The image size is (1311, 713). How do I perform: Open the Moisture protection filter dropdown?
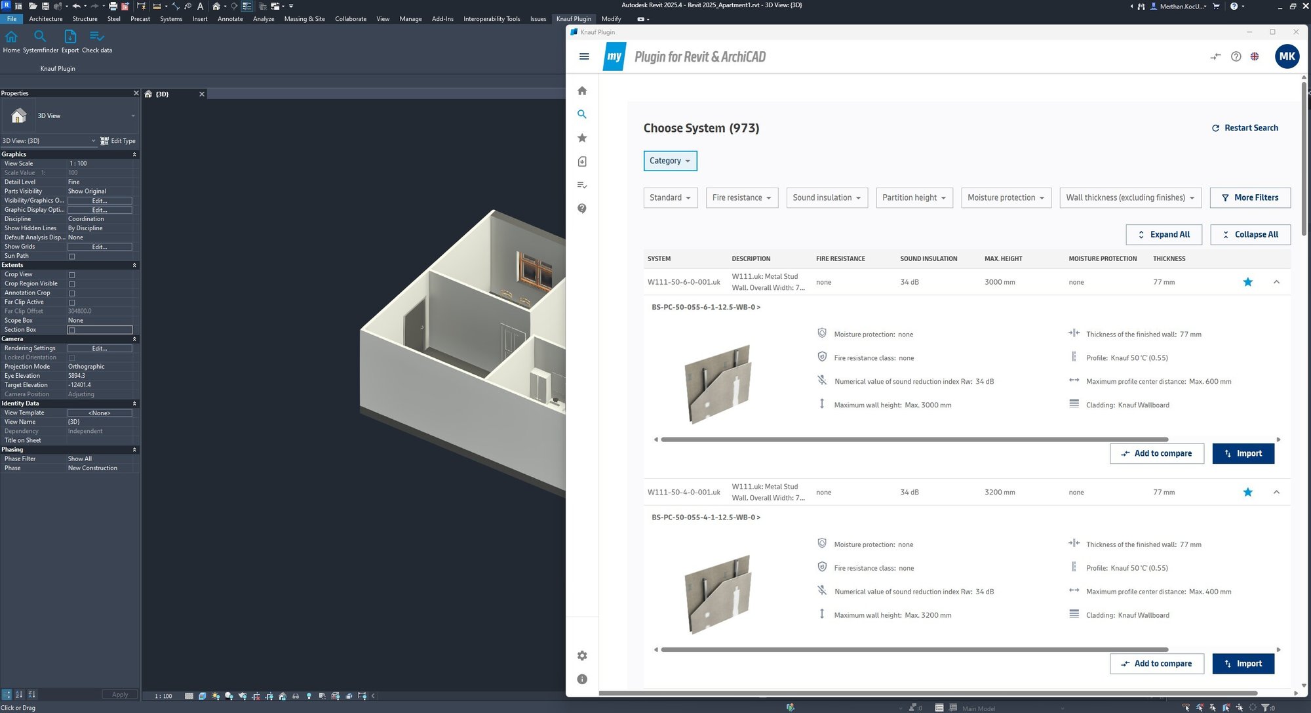click(x=1006, y=197)
